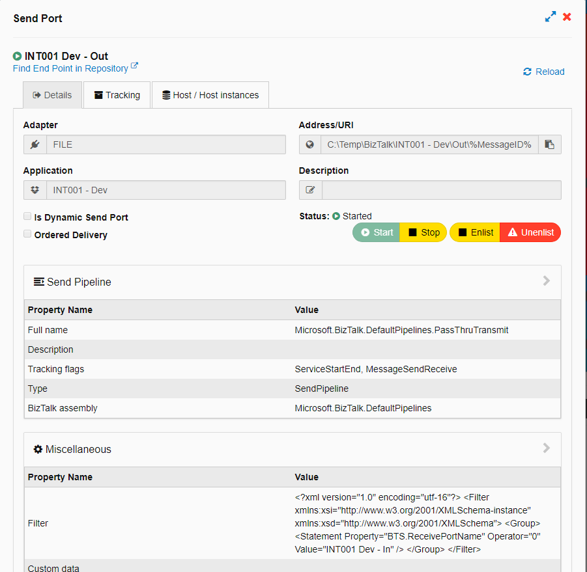Viewport: 587px width, 572px height.
Task: Open Find End Point in Repository link
Action: coord(70,68)
